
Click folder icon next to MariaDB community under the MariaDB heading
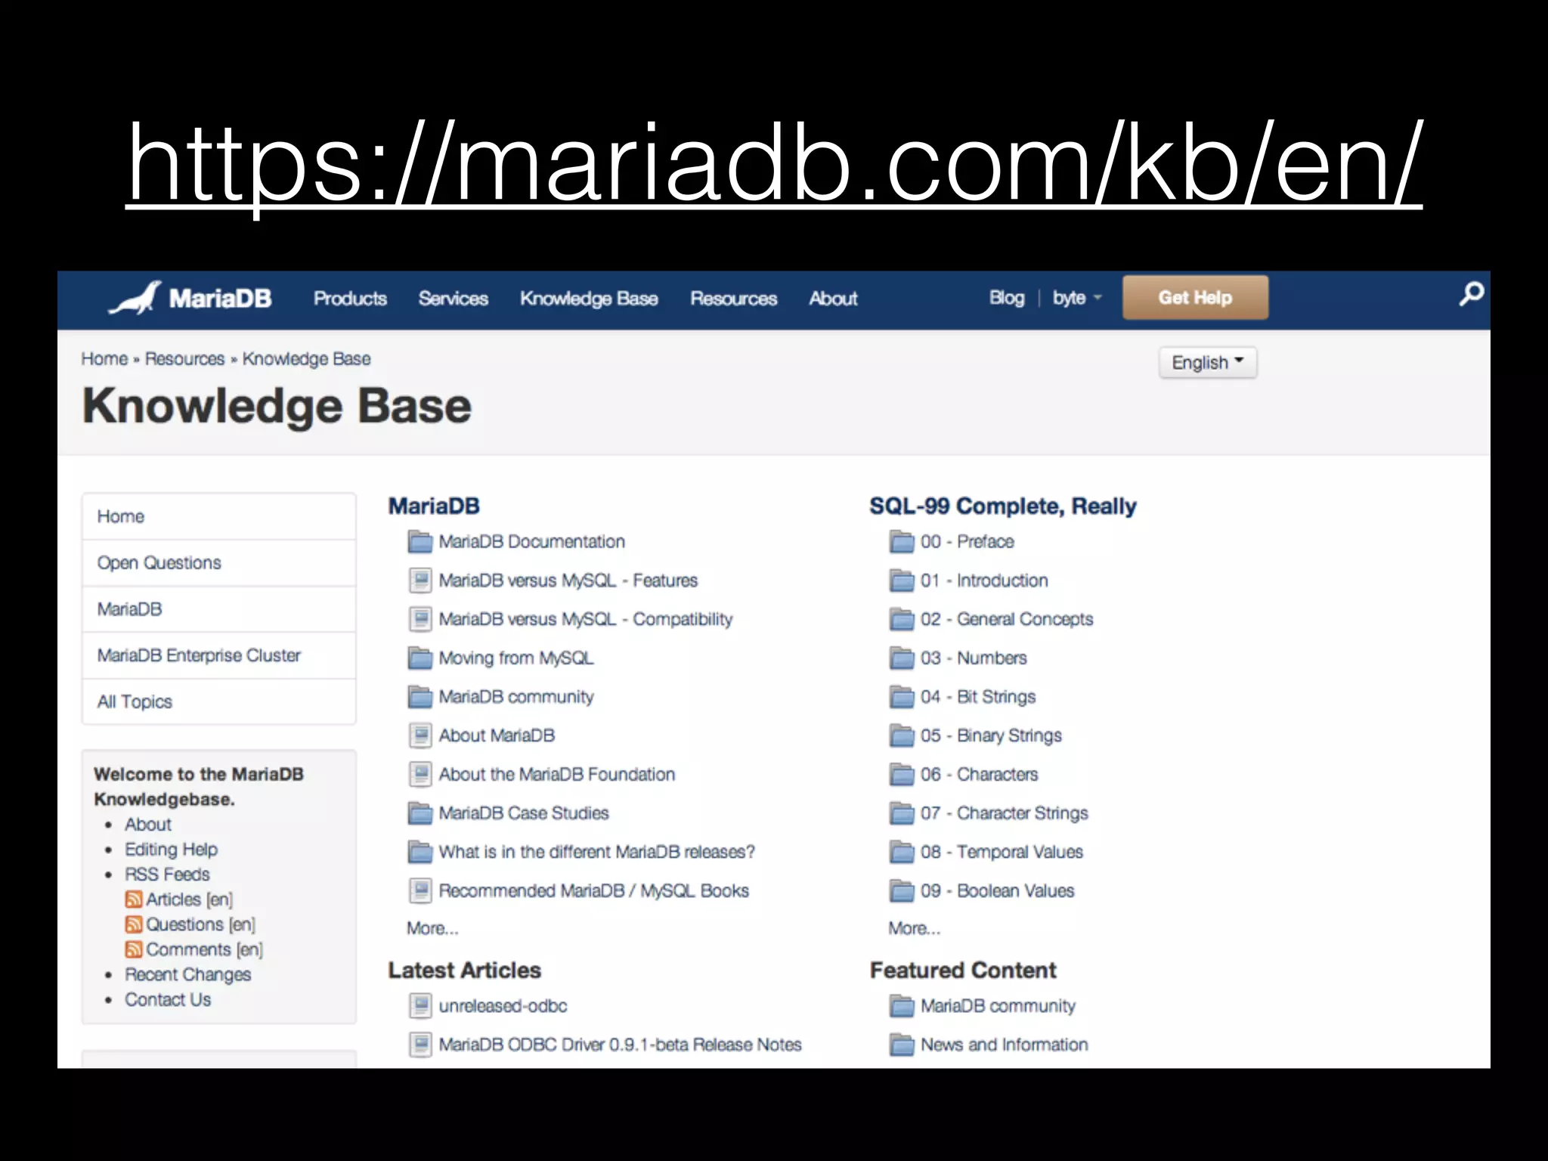(x=420, y=697)
